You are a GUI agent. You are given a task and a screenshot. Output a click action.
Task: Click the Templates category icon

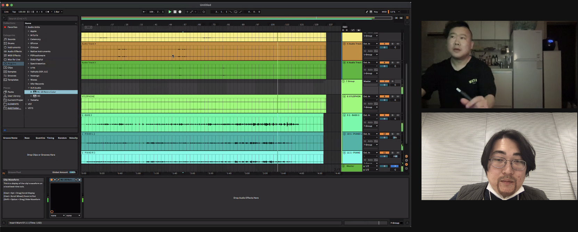pos(5,80)
